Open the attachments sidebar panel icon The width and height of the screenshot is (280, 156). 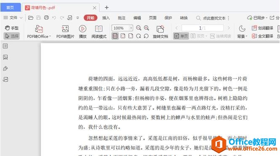click(x=5, y=79)
